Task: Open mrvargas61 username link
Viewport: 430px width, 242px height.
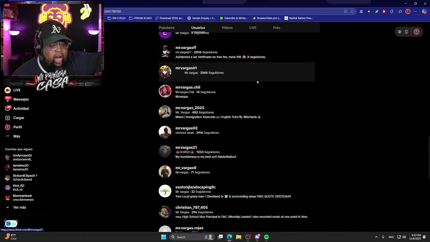Action: [x=186, y=68]
